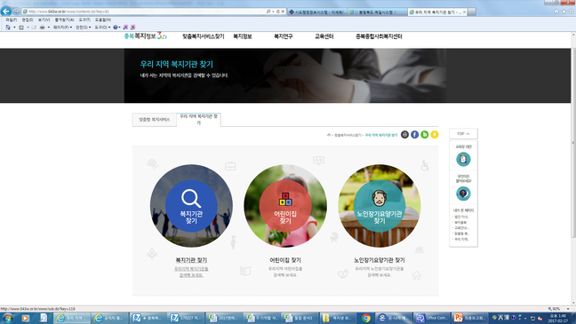576x324 pixels.
Task: Share the page via Facebook icon
Action: point(414,135)
